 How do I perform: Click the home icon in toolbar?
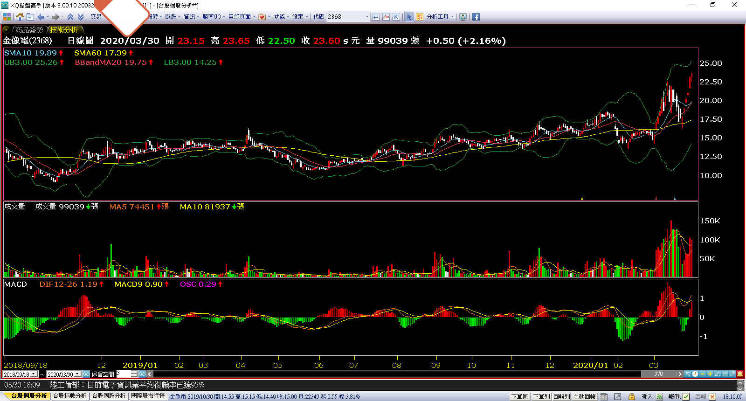pyautogui.click(x=20, y=17)
